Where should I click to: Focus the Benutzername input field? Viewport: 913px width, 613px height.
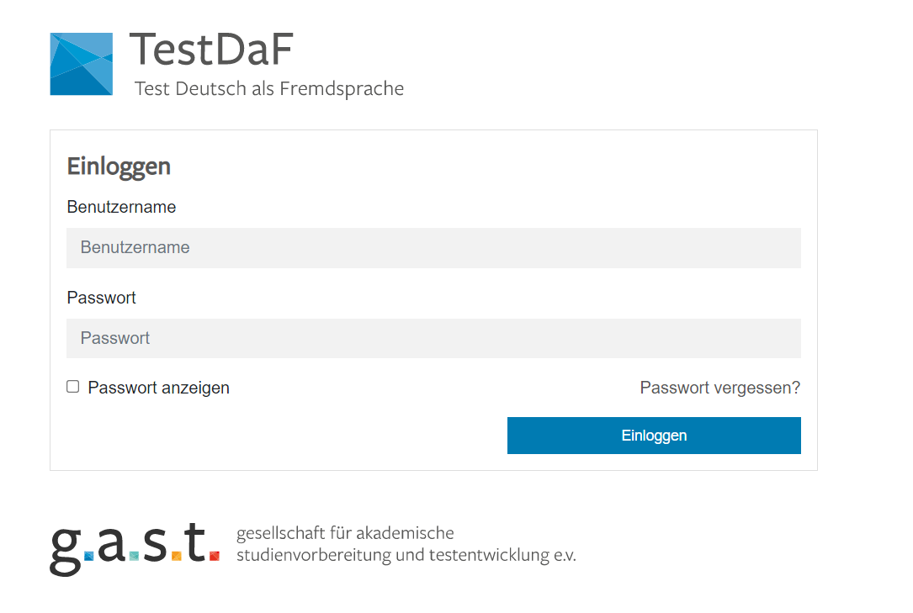tap(433, 248)
